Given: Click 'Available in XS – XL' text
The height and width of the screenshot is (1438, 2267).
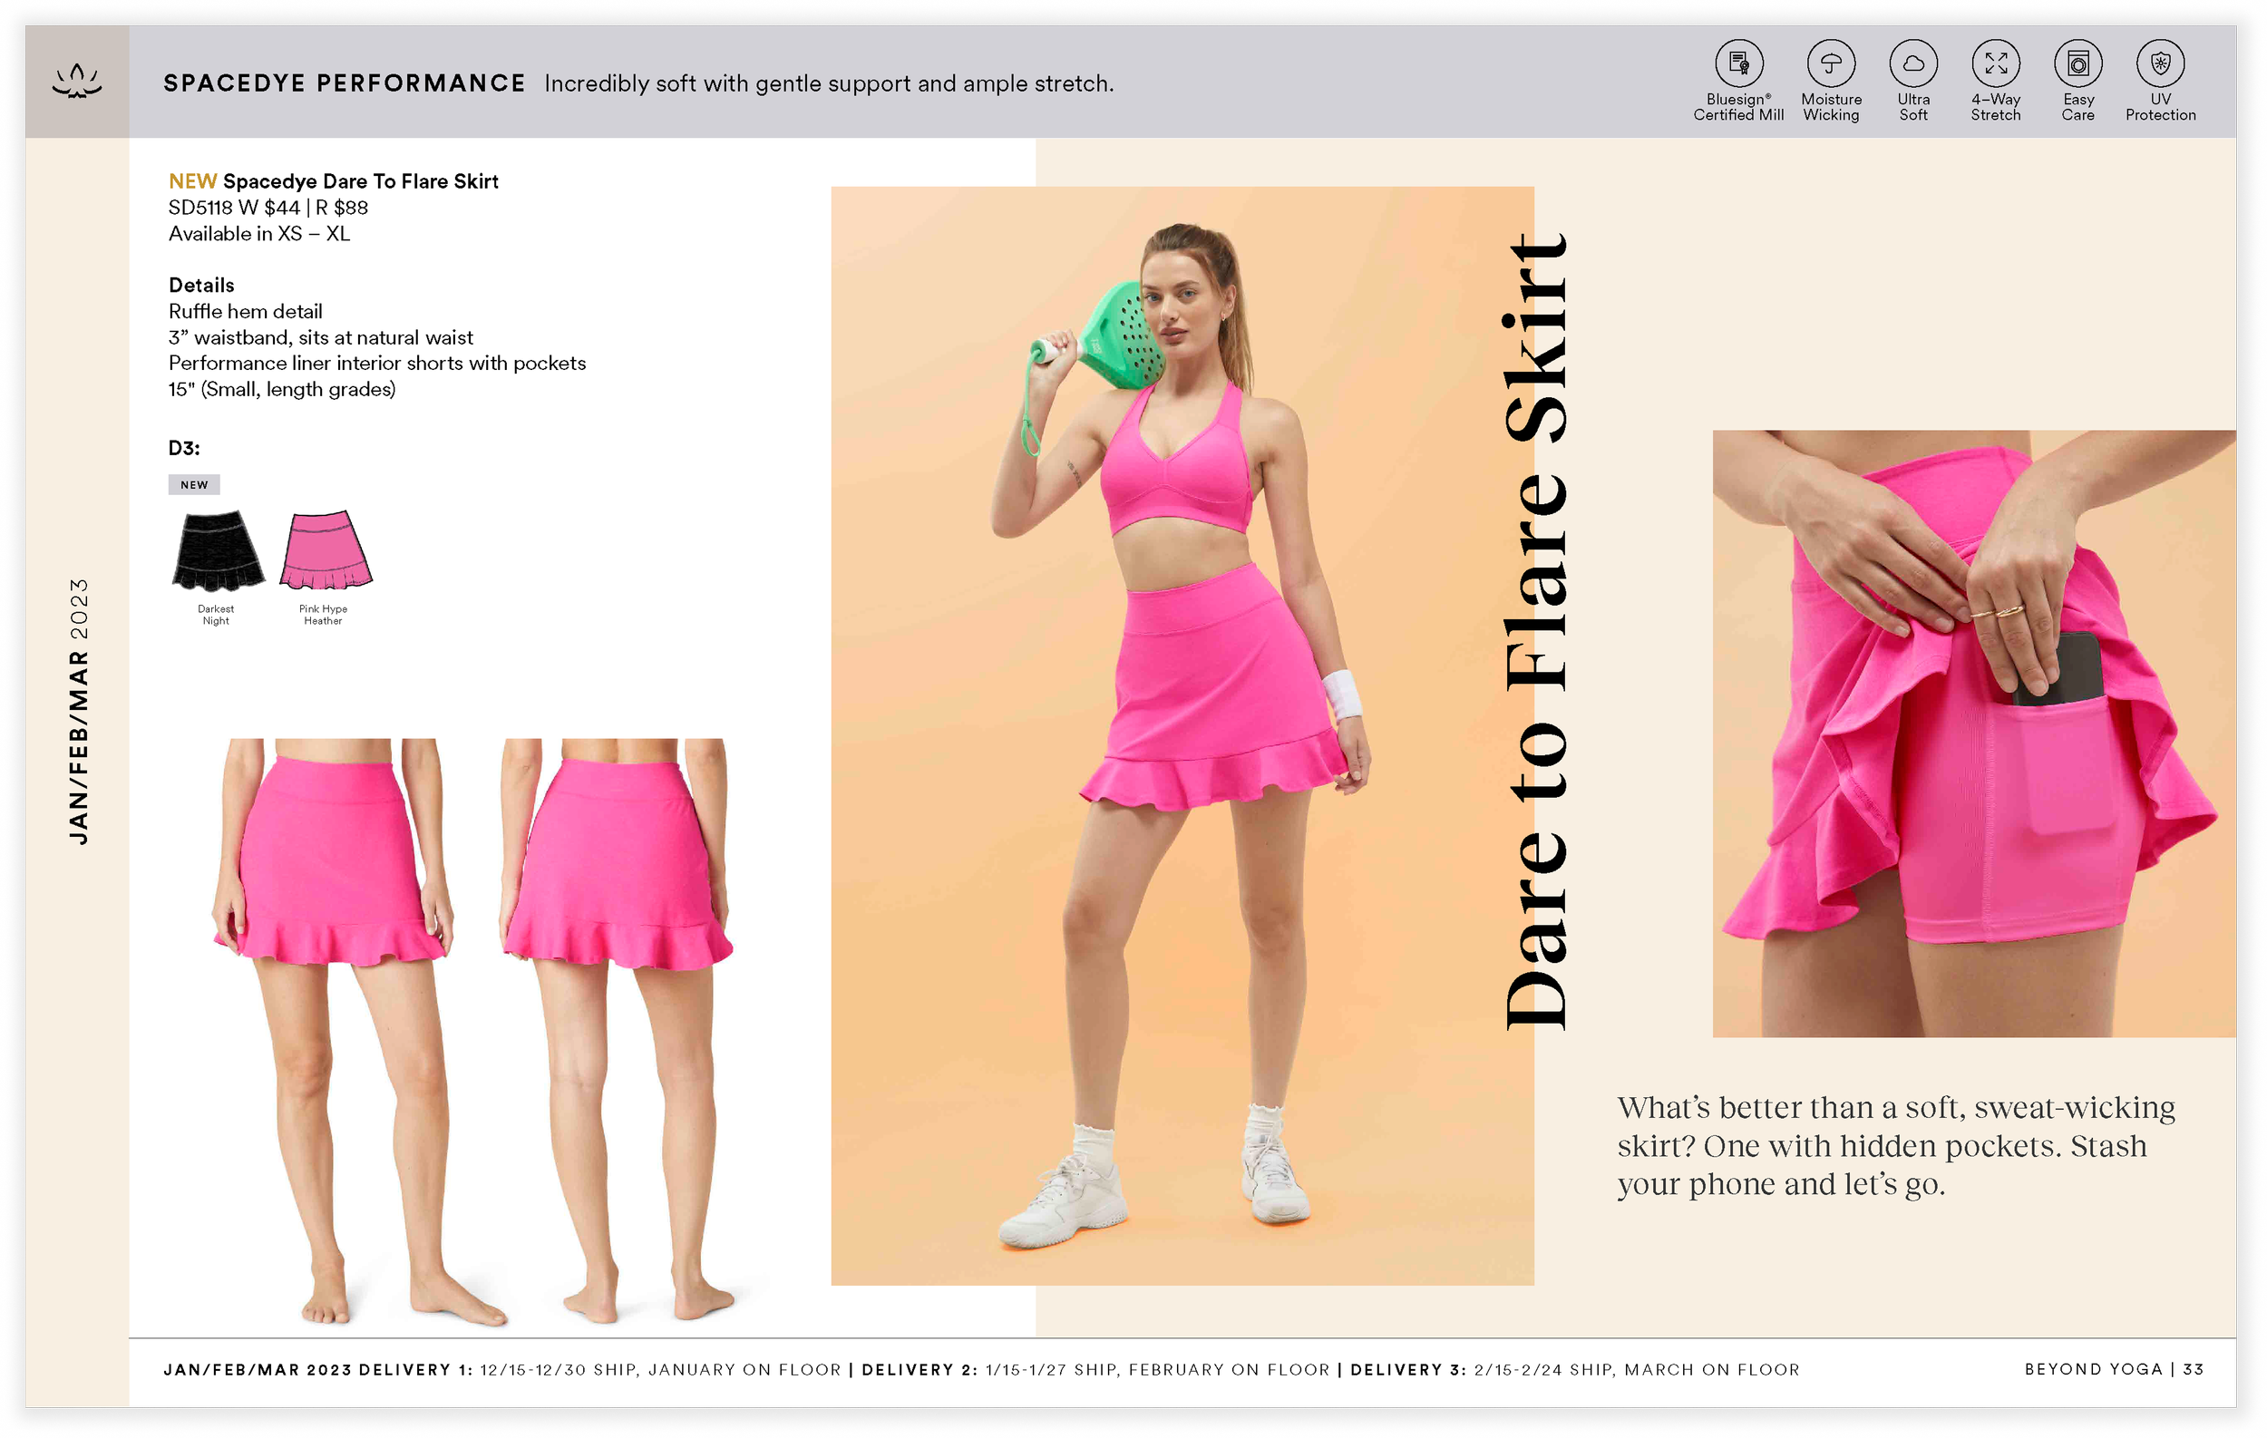Looking at the screenshot, I should pyautogui.click(x=260, y=233).
